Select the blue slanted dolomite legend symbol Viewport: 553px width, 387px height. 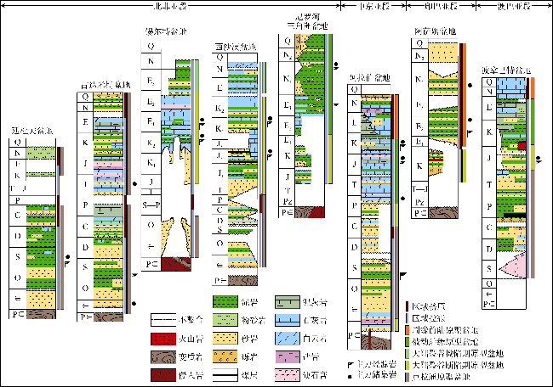[284, 338]
